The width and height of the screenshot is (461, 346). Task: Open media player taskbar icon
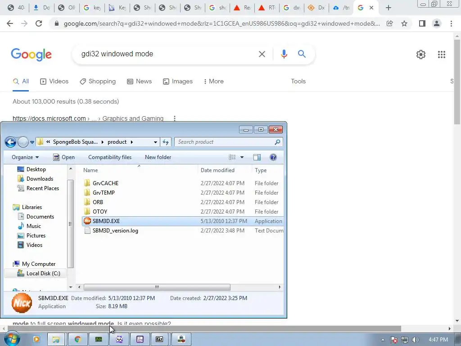[36, 340]
